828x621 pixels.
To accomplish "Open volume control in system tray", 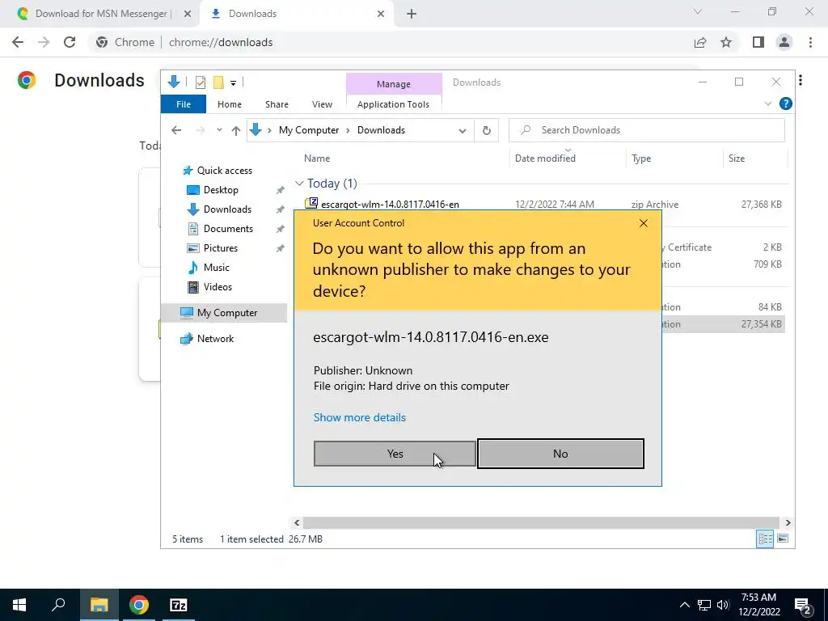I will pyautogui.click(x=724, y=605).
